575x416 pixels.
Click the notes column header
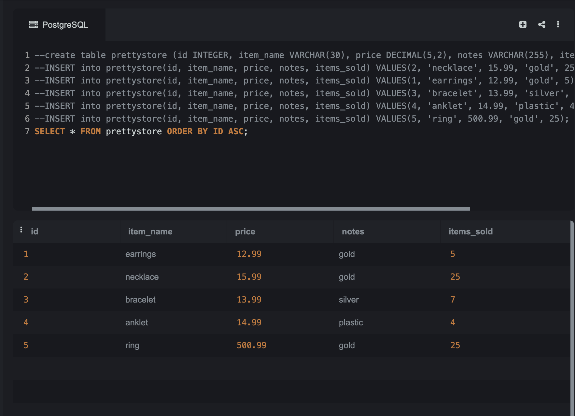click(x=353, y=231)
